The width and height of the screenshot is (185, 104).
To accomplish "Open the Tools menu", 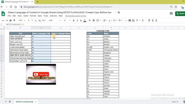I will coord(46,16).
